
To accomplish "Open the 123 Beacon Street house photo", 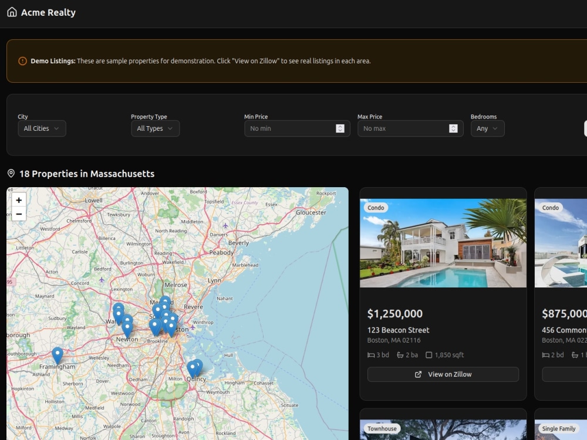I will click(x=443, y=243).
